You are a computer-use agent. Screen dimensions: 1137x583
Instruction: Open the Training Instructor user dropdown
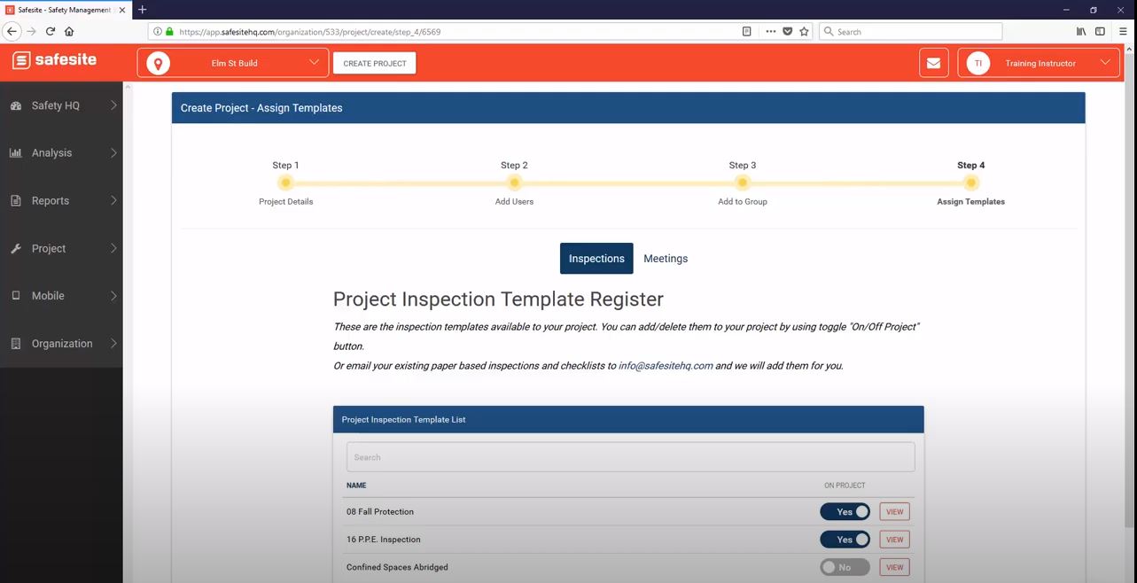1039,63
